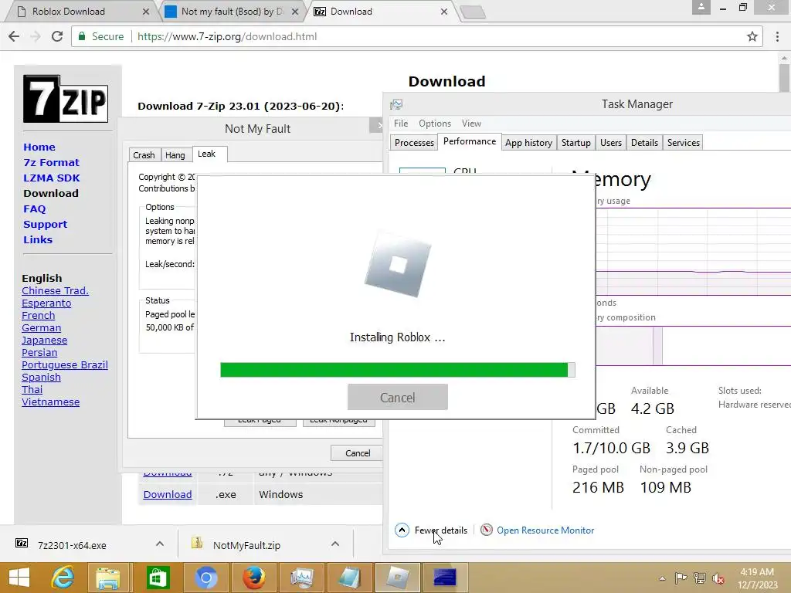This screenshot has width=791, height=593.
Task: Cancel the Roblox installation
Action: [x=398, y=398]
